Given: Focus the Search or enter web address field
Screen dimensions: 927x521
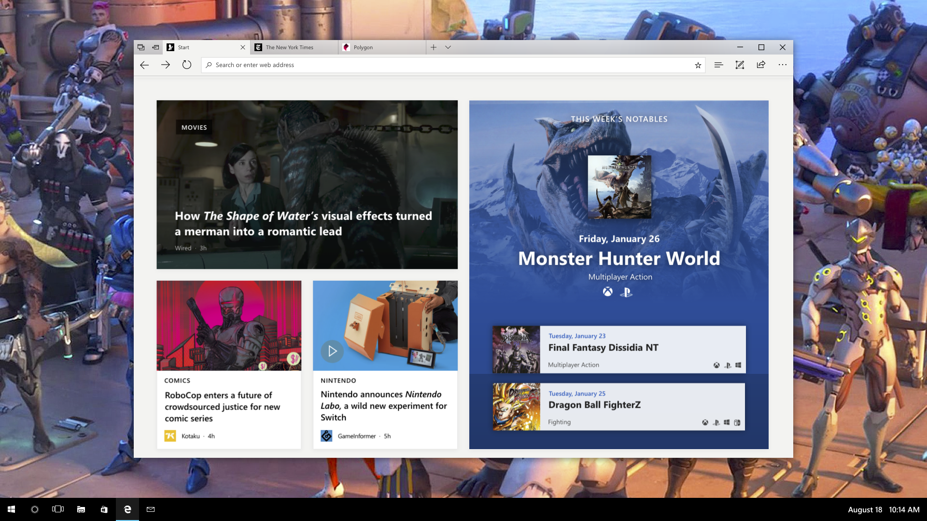Looking at the screenshot, I should tap(453, 65).
